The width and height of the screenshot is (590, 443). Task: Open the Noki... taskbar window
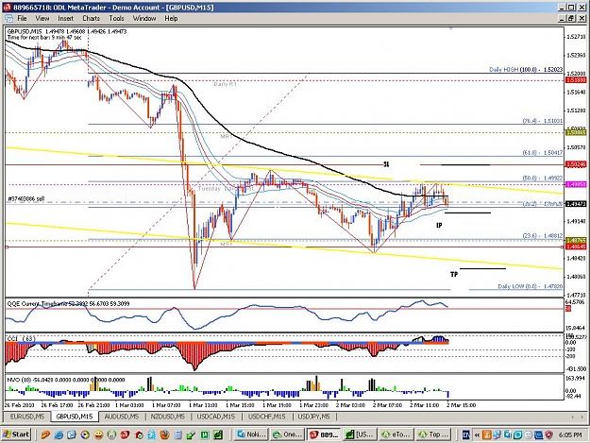tap(250, 434)
